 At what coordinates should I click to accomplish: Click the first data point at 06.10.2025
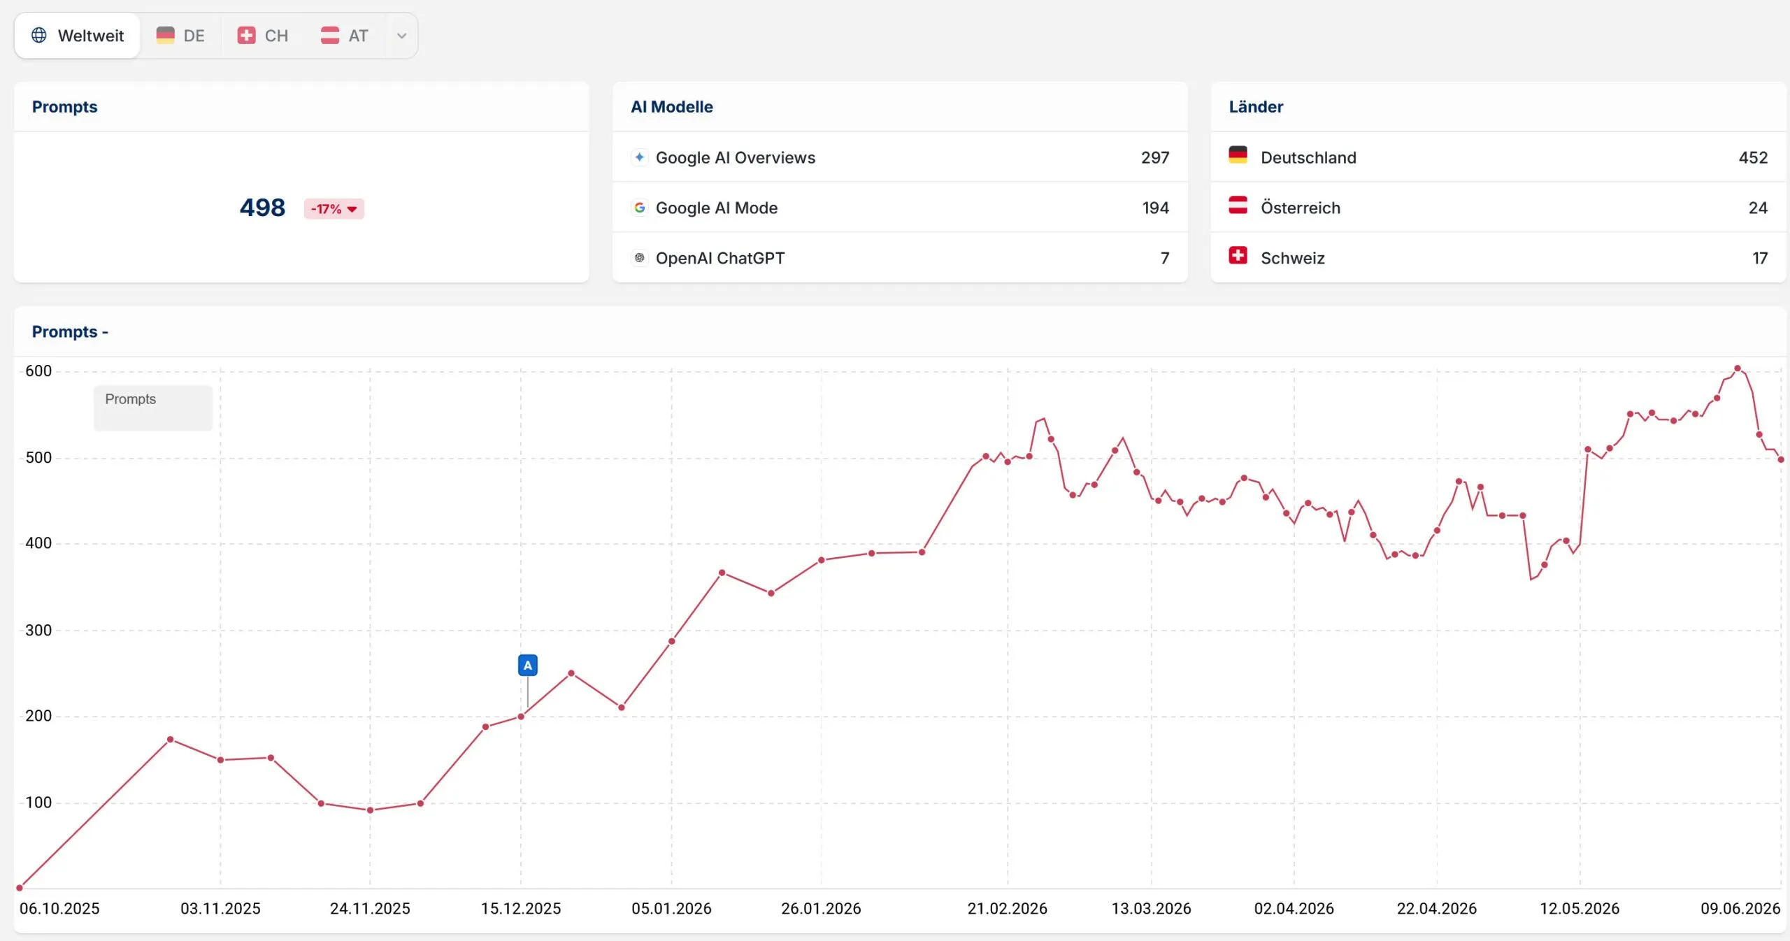[20, 888]
